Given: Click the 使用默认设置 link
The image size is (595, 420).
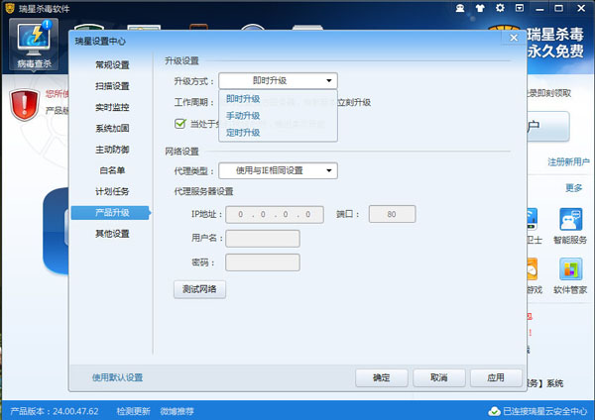Looking at the screenshot, I should [x=117, y=377].
